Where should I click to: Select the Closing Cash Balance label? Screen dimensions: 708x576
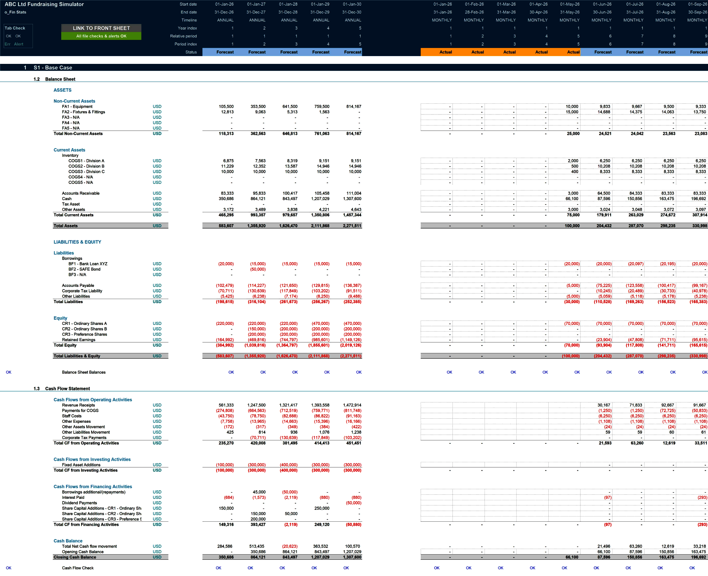74,557
